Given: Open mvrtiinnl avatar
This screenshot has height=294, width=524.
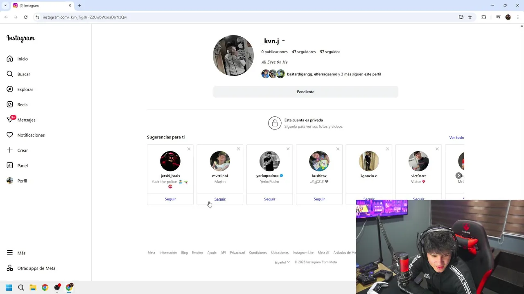Looking at the screenshot, I should (220, 161).
